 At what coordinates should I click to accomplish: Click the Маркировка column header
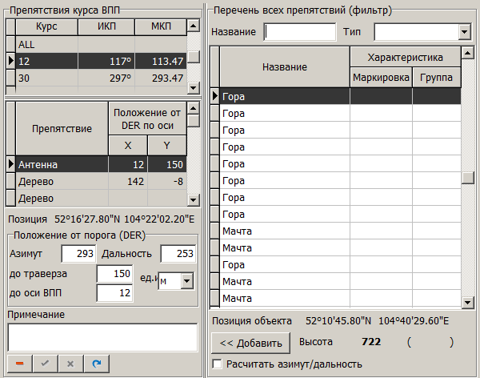click(381, 78)
